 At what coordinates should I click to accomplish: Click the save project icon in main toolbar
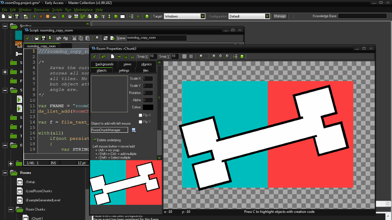tap(17, 16)
